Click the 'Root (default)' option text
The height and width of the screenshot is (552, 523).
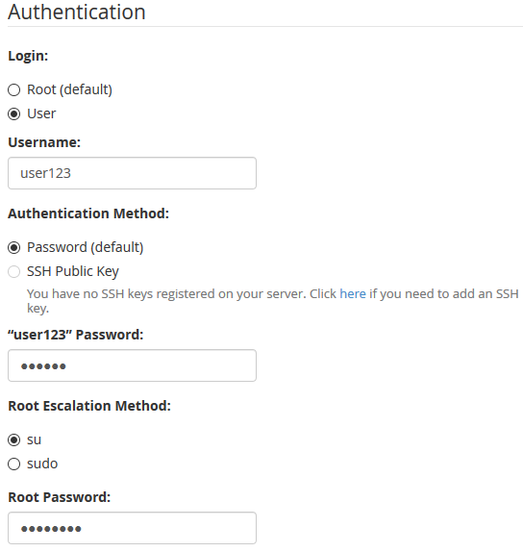69,89
